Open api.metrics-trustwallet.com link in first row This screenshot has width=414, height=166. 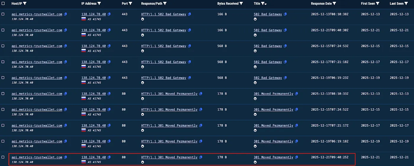tap(37, 14)
